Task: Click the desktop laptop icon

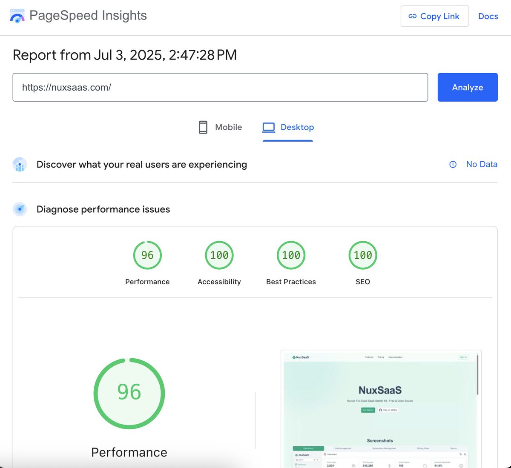Action: 269,127
